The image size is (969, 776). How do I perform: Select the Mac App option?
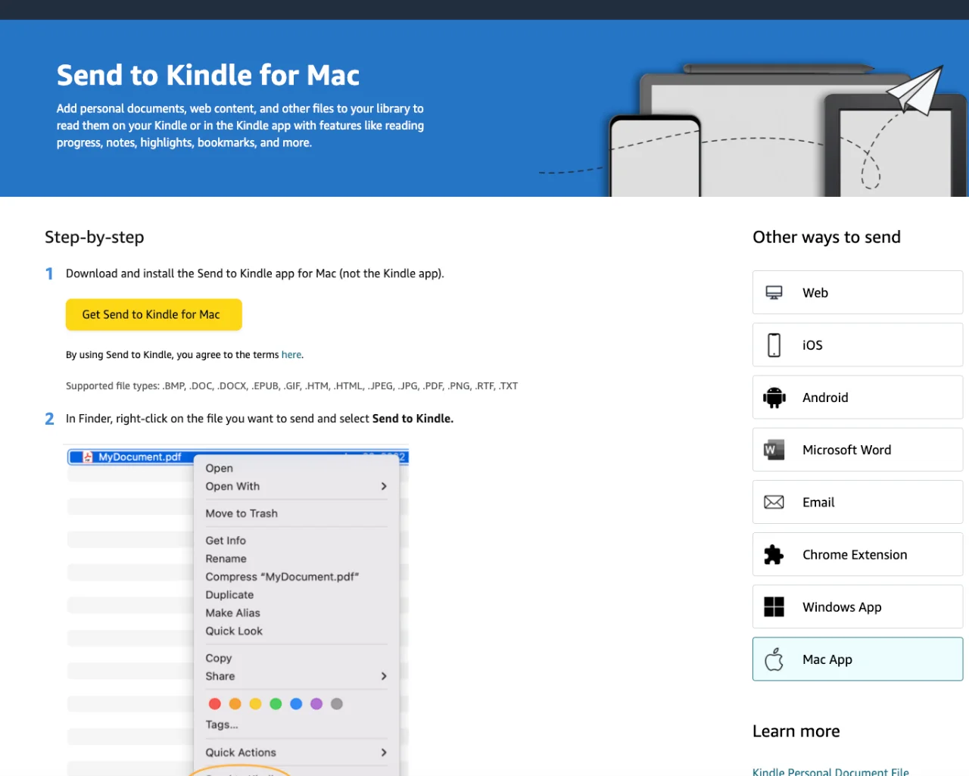point(858,659)
